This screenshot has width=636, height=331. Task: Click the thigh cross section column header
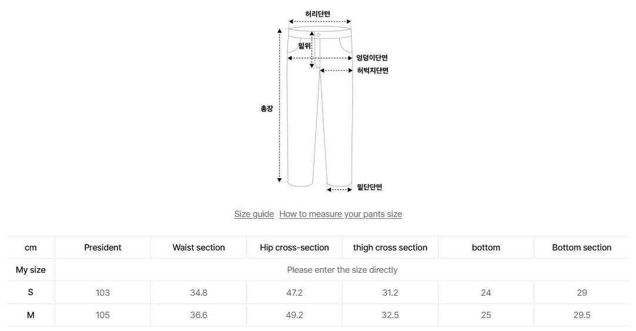[x=390, y=248]
